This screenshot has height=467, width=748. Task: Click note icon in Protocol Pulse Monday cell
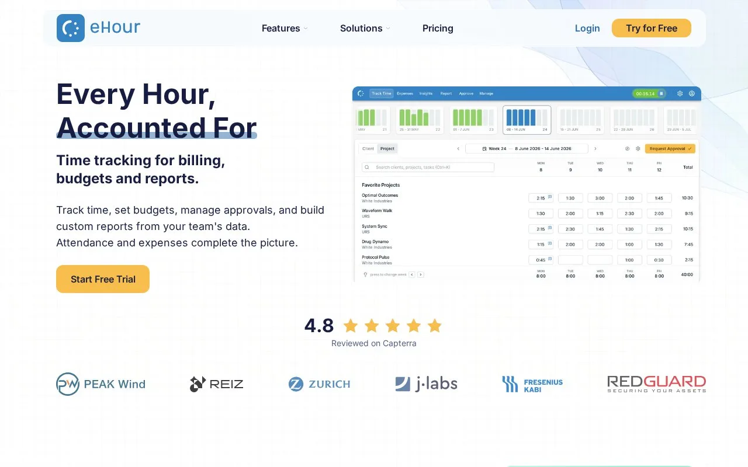click(x=549, y=259)
